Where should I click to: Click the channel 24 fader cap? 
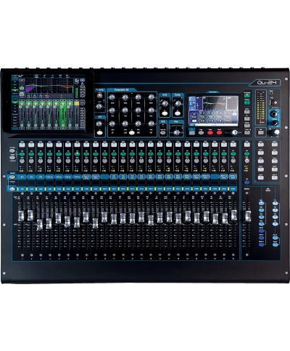(x=233, y=215)
